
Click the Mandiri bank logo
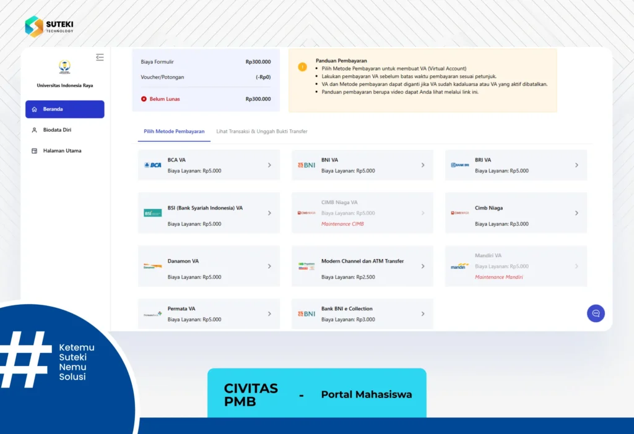[460, 266]
